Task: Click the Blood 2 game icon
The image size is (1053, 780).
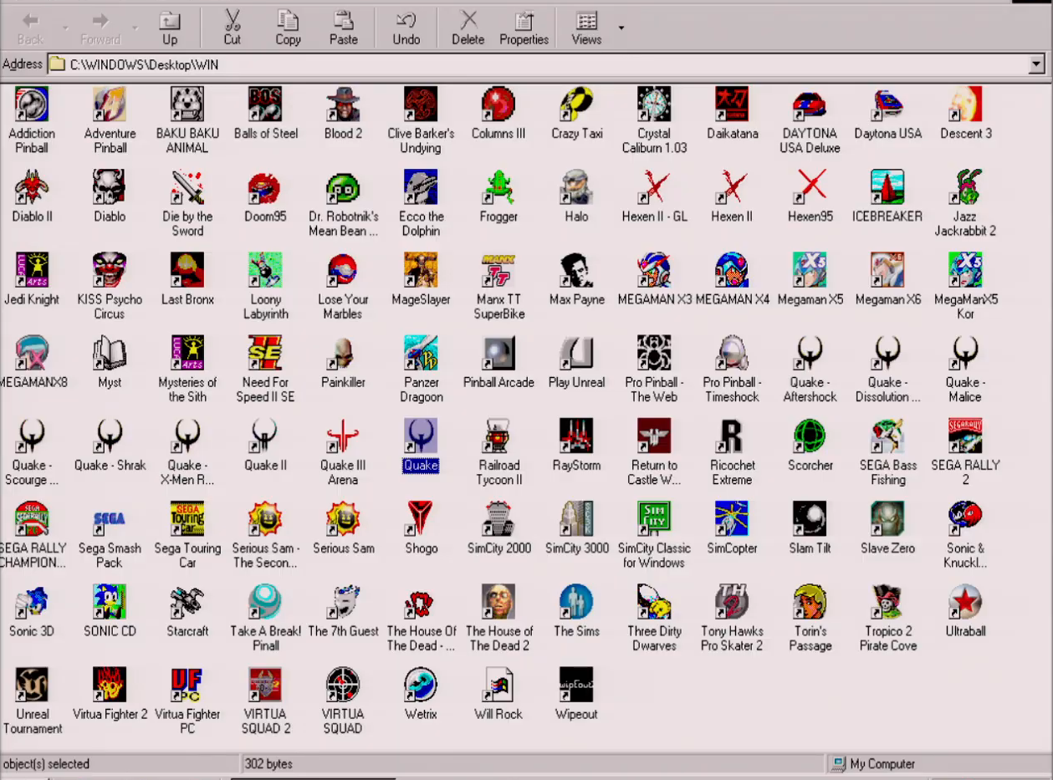Action: (343, 105)
